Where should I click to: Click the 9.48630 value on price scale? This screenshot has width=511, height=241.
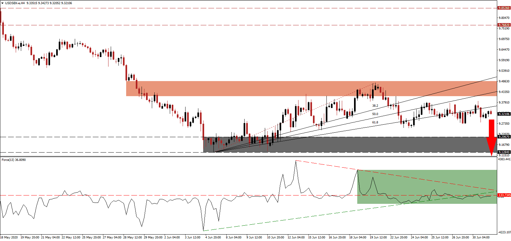pyautogui.click(x=504, y=81)
